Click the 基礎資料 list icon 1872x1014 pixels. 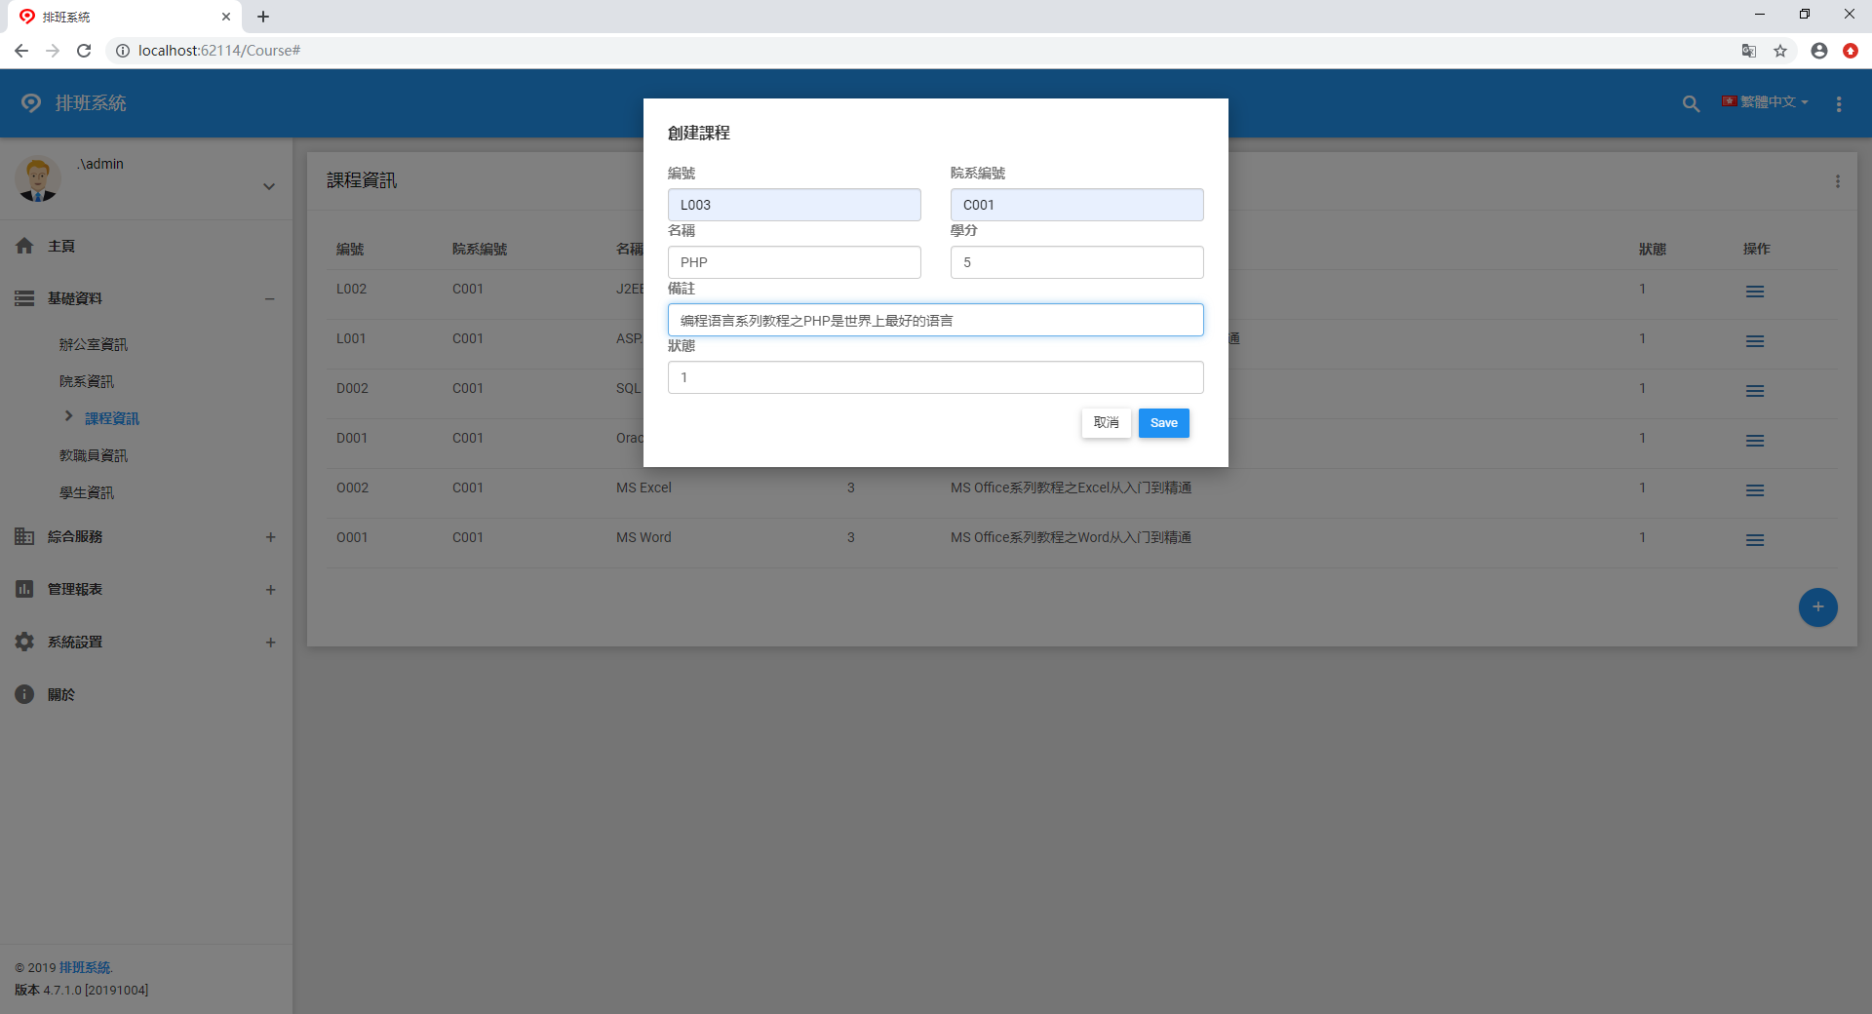click(x=24, y=298)
